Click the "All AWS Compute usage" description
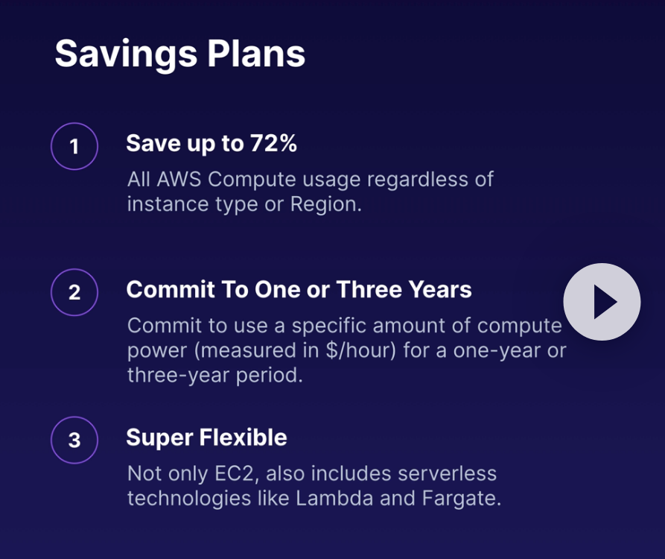 click(x=310, y=192)
